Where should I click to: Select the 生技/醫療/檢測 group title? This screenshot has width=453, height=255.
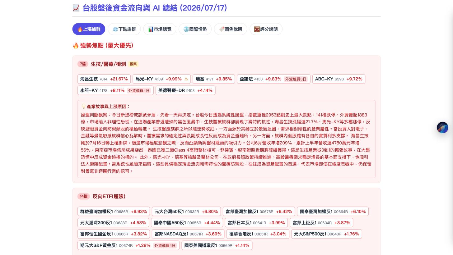click(108, 64)
